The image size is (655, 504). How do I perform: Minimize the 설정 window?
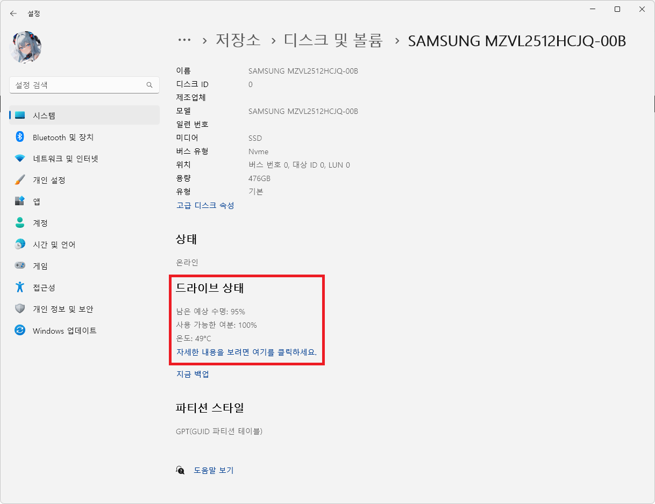point(593,9)
